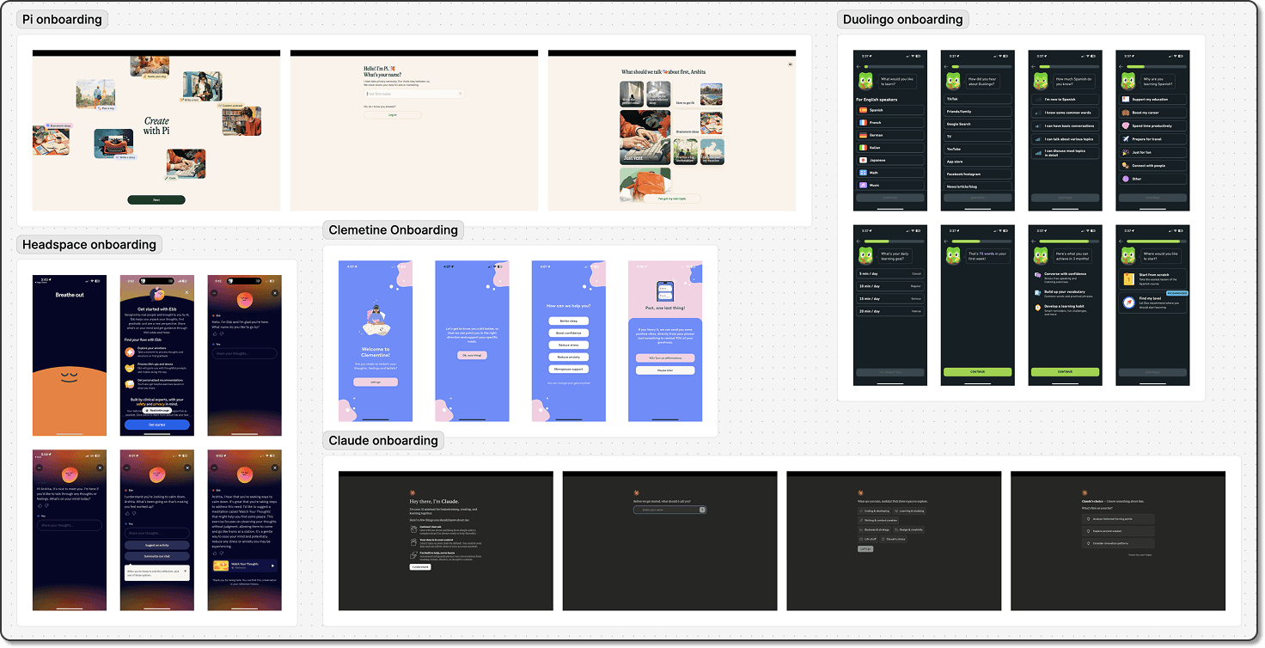Screen dimensions: 1265x648
Task: Click the X icon on 'Hello, I'm Ebb' screen
Action: pos(275,293)
